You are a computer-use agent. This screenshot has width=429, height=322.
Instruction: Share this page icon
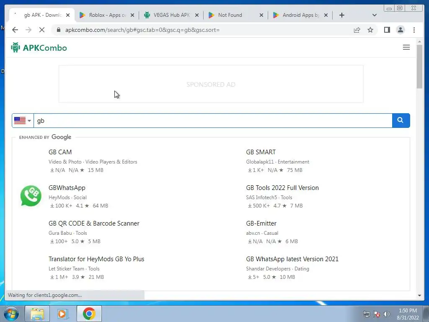click(357, 30)
